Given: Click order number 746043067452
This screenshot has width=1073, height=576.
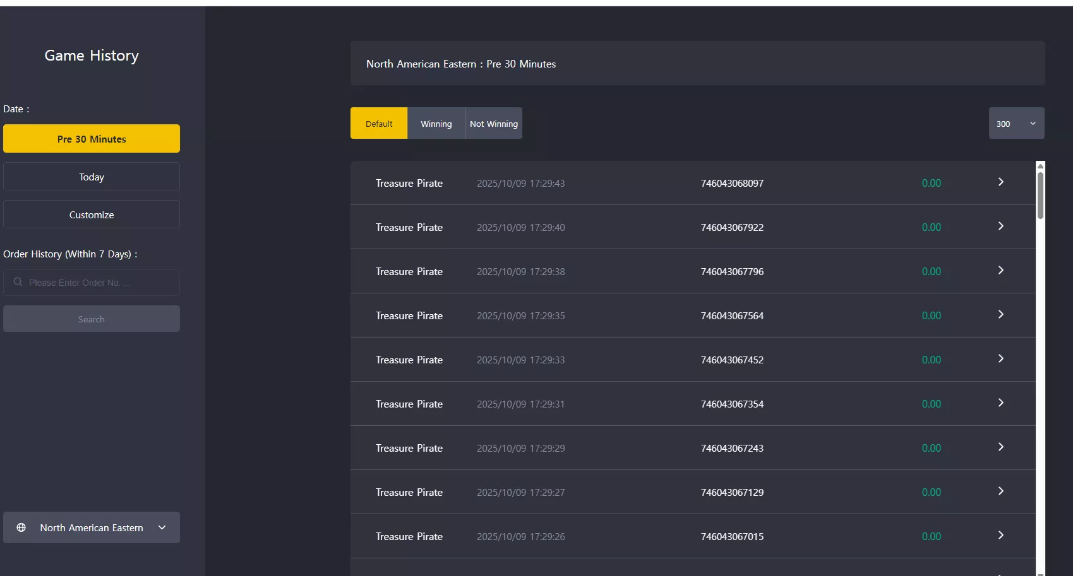Looking at the screenshot, I should [732, 360].
